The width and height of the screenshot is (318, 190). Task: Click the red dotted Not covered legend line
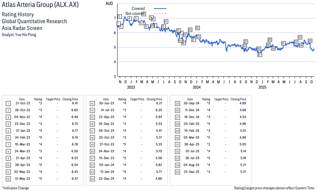coord(160,14)
